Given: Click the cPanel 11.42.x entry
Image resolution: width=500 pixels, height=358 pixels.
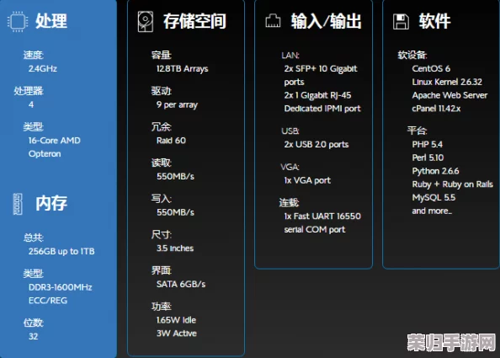Looking at the screenshot, I should coord(436,109).
